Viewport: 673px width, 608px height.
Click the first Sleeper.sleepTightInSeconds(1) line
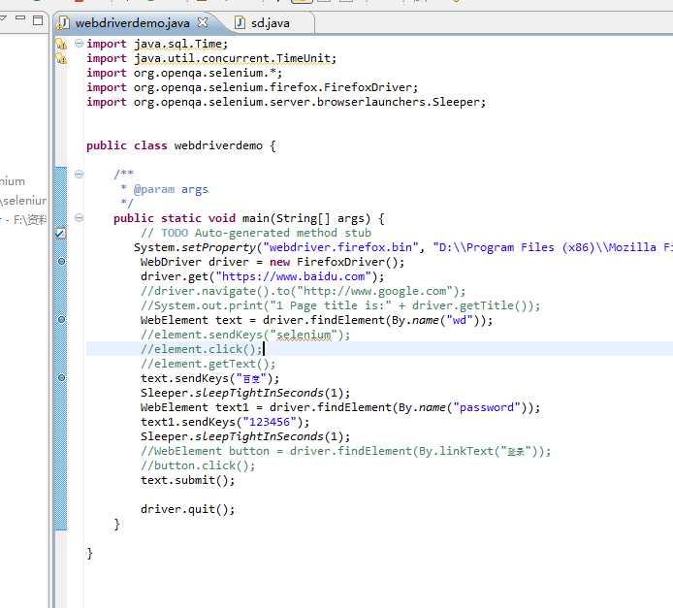tap(245, 394)
